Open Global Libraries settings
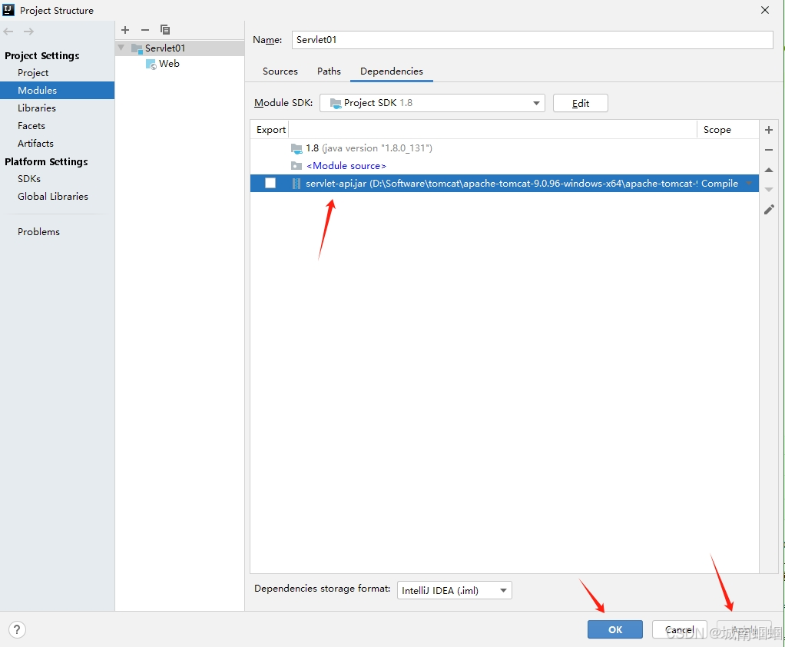Screen dimensions: 785x647 click(x=52, y=196)
